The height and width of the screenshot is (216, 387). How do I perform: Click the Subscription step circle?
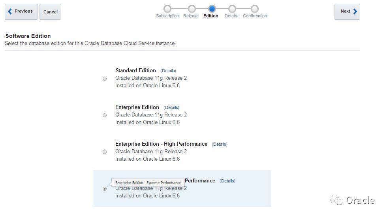(167, 9)
